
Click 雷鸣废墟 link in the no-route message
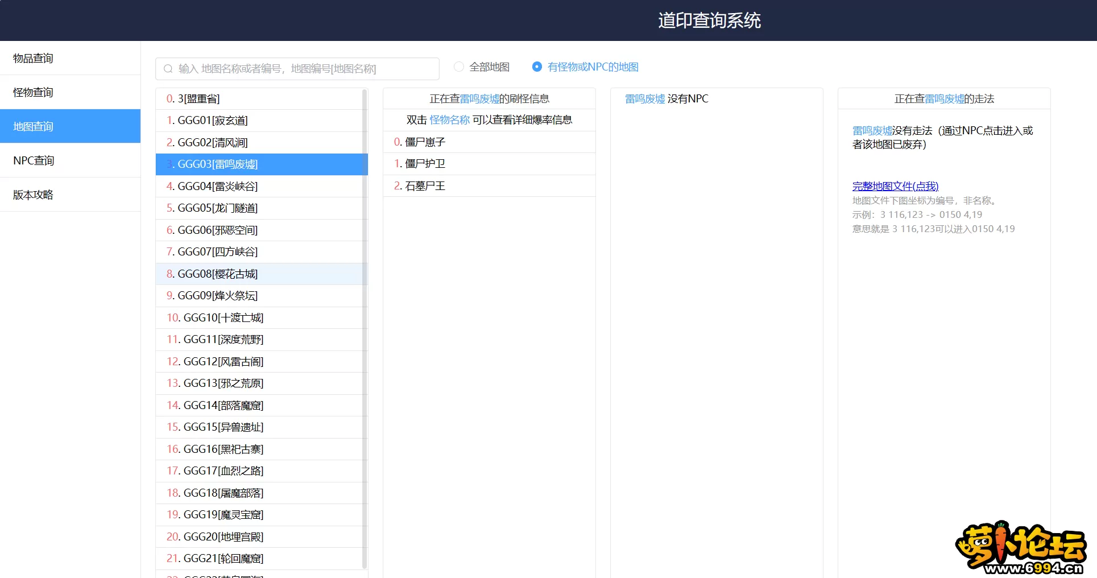click(x=872, y=131)
